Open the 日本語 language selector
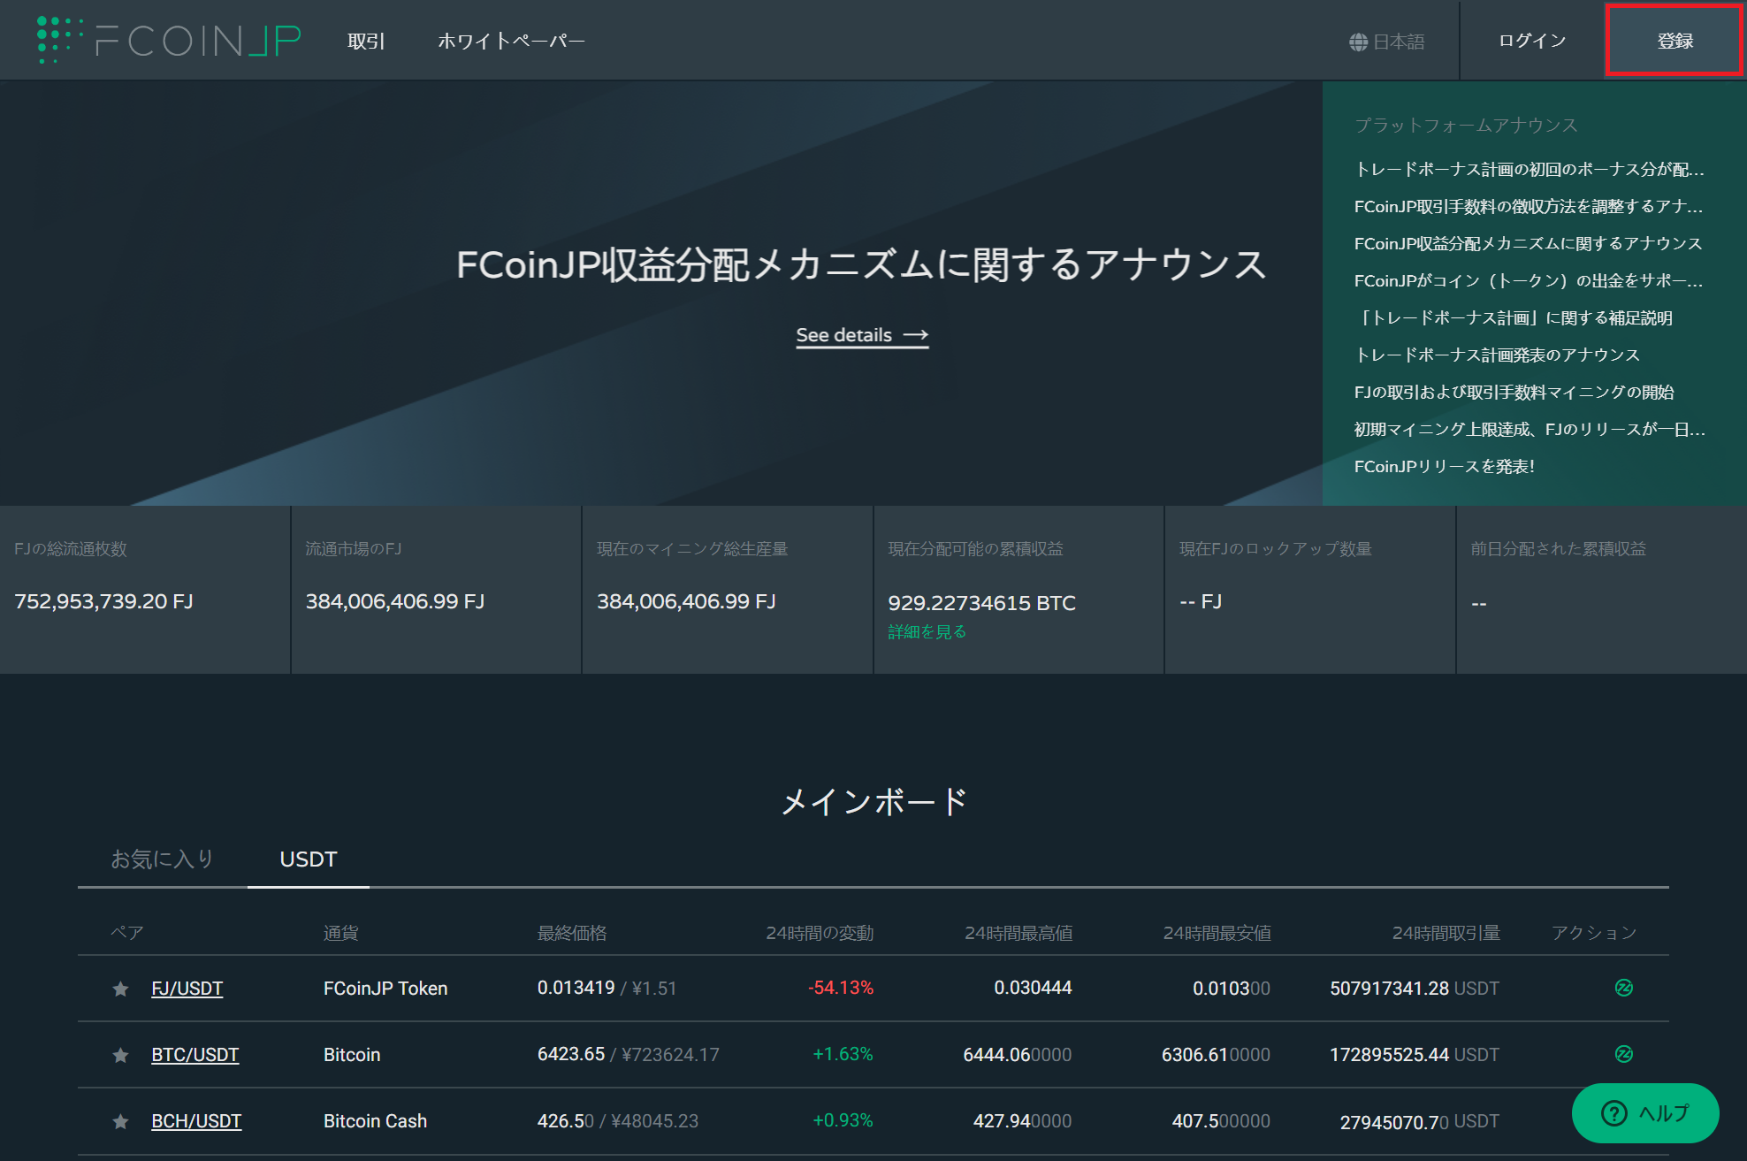The width and height of the screenshot is (1747, 1161). (x=1387, y=42)
